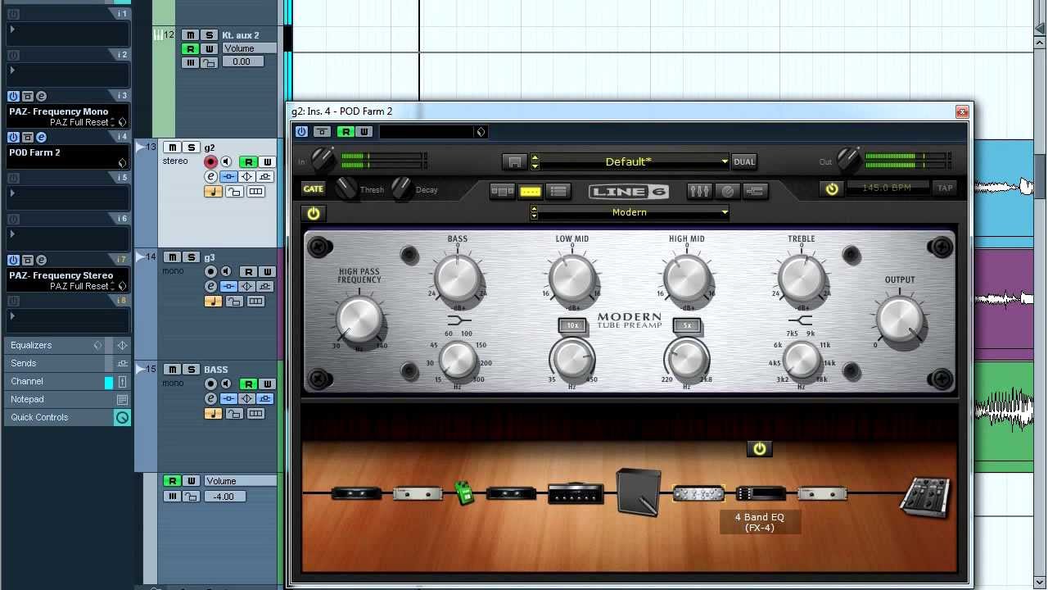This screenshot has height=590, width=1048.
Task: Enable Read automation in POD Farm header
Action: [346, 132]
